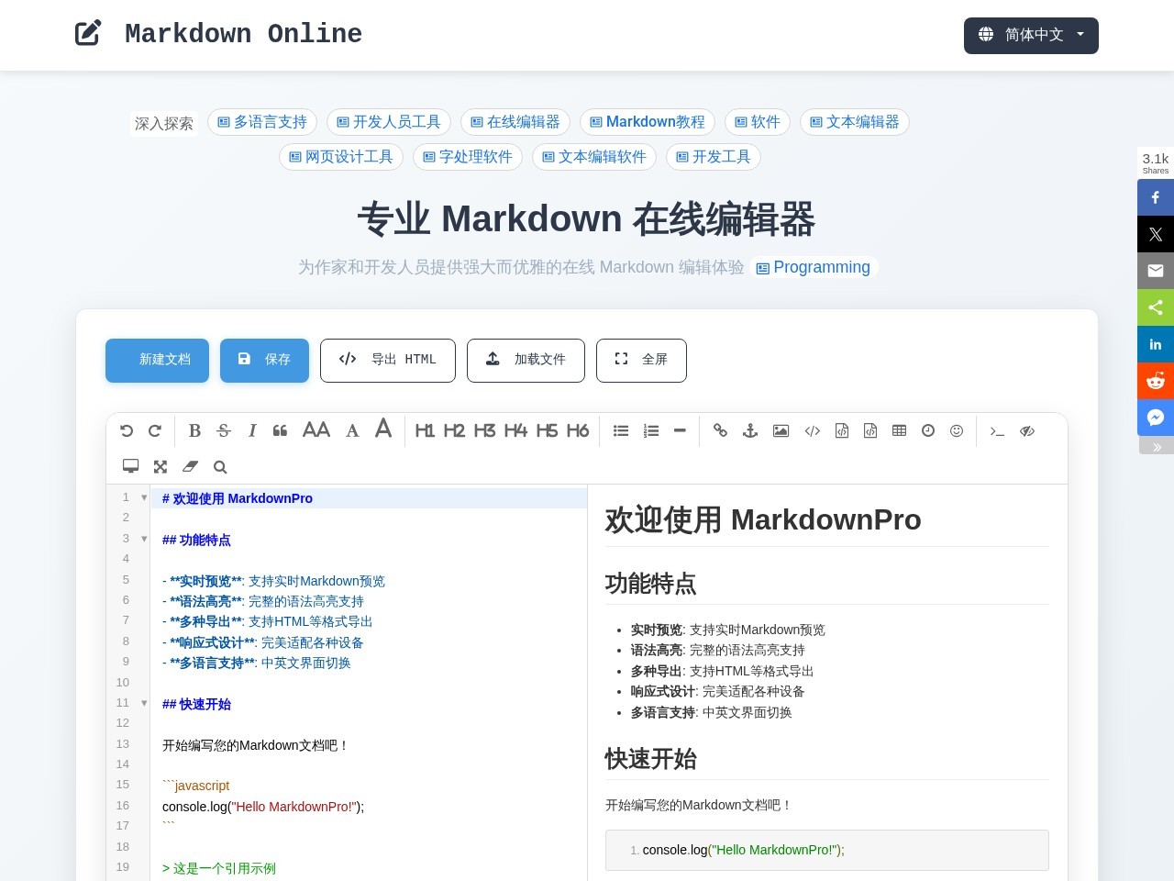This screenshot has width=1174, height=881.
Task: Clear editor content with eraser icon
Action: point(190,466)
